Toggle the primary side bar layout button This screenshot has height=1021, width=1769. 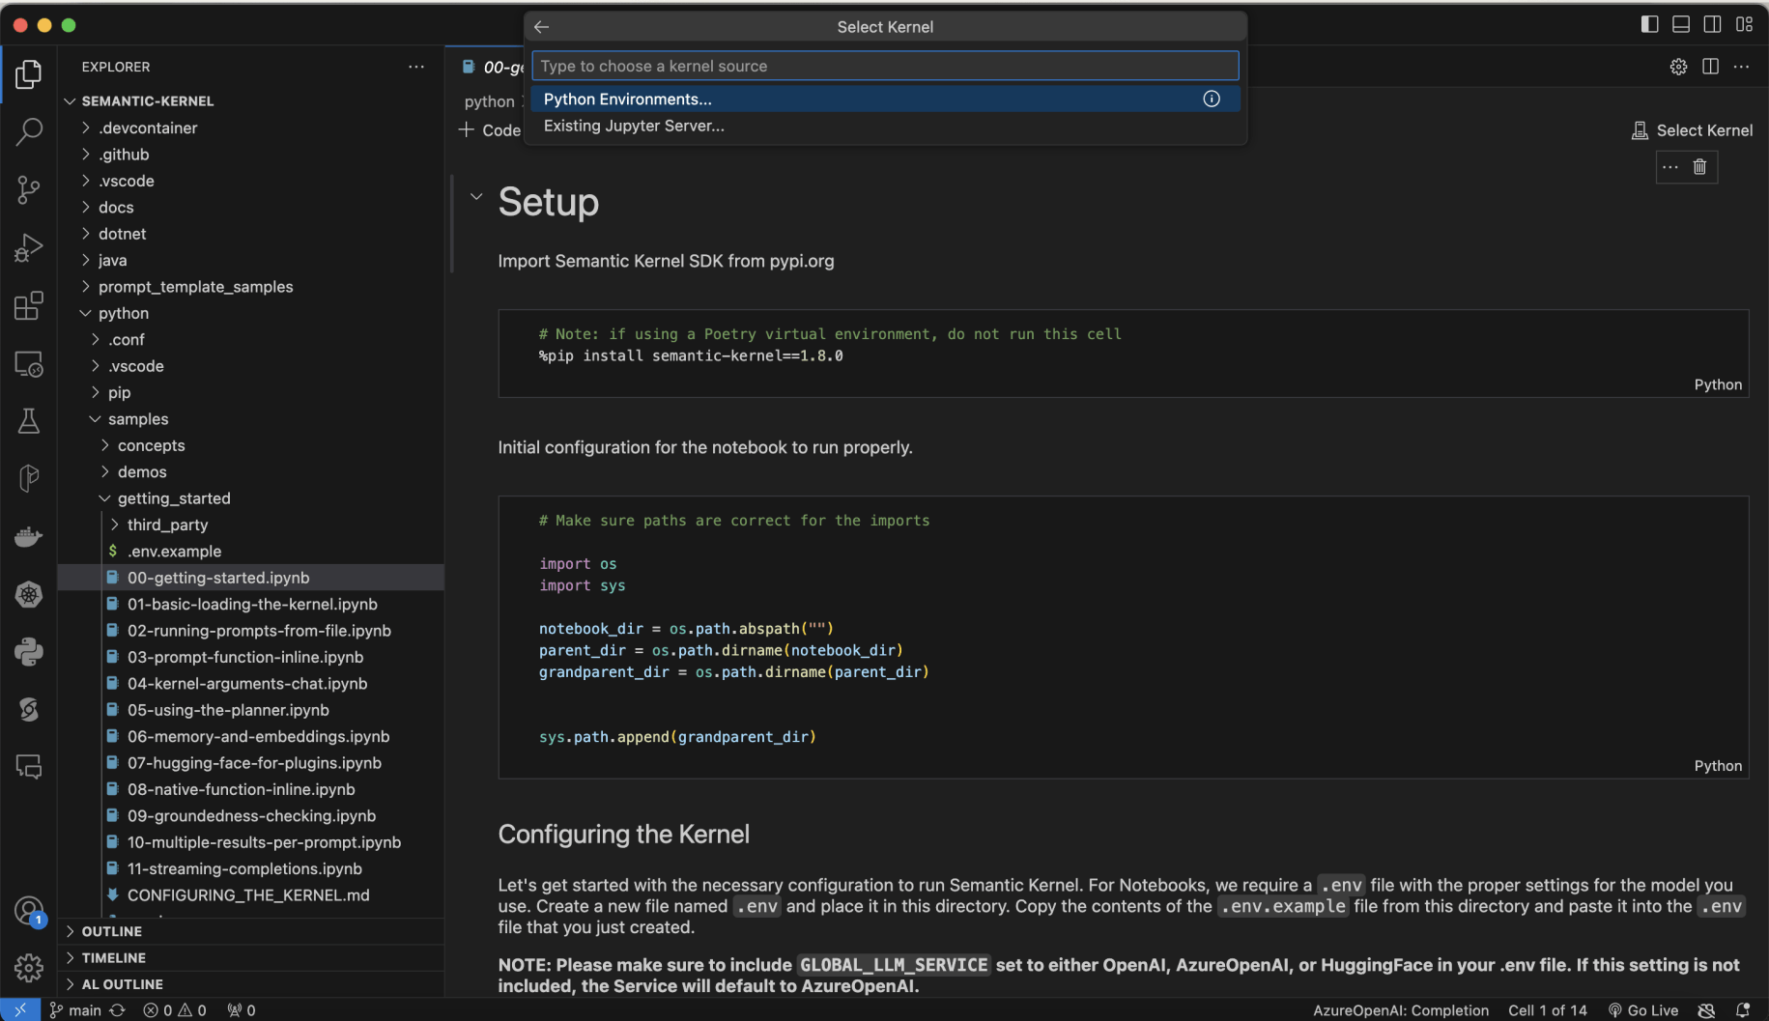tap(1649, 24)
